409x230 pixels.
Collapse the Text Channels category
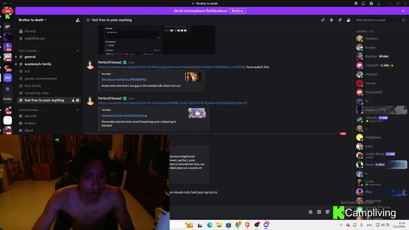pos(29,51)
